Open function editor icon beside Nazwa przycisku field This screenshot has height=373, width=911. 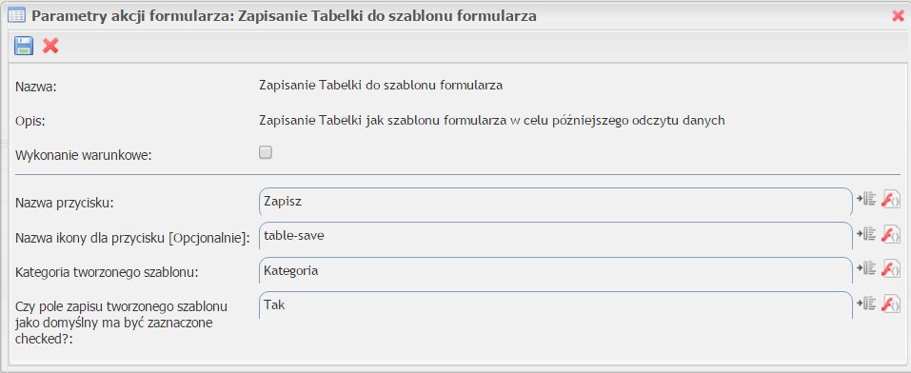pyautogui.click(x=891, y=199)
